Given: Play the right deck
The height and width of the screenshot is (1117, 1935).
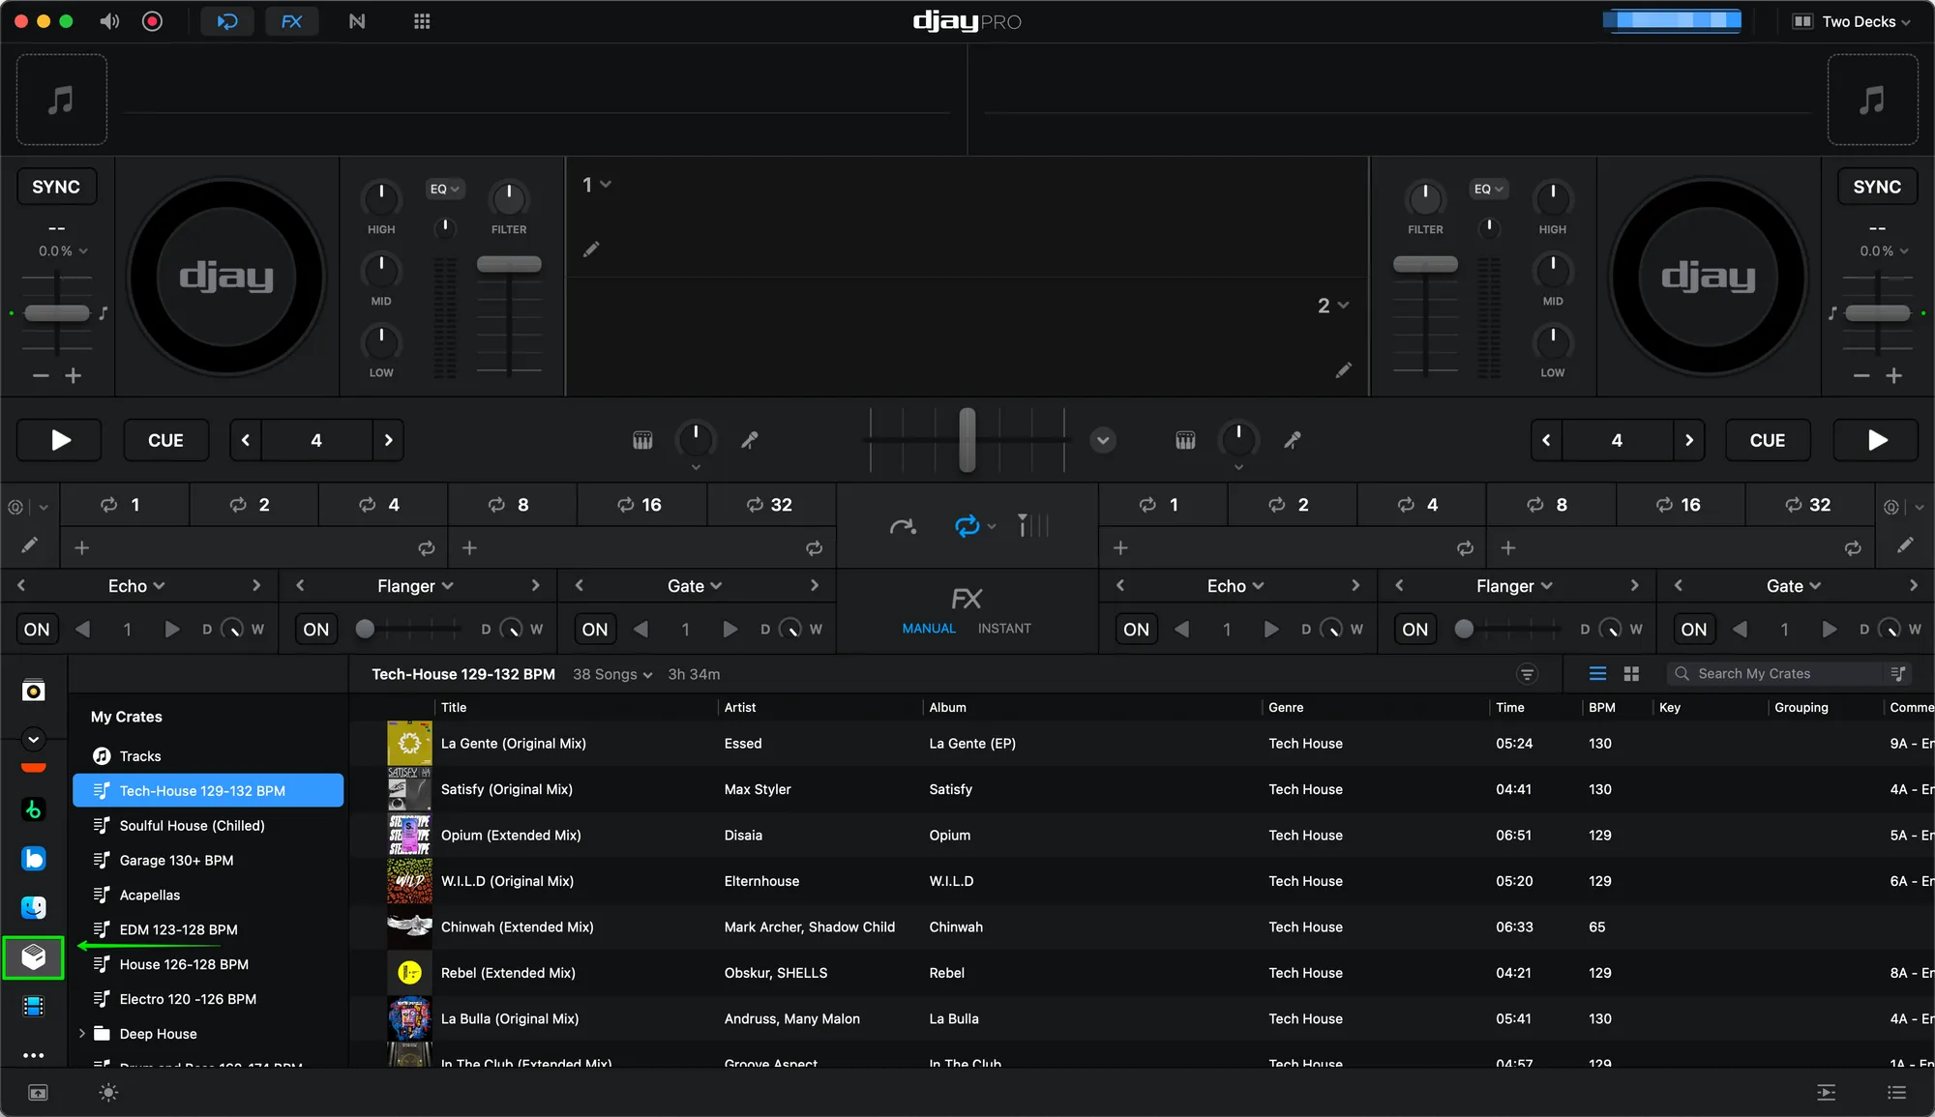Looking at the screenshot, I should tap(1874, 440).
